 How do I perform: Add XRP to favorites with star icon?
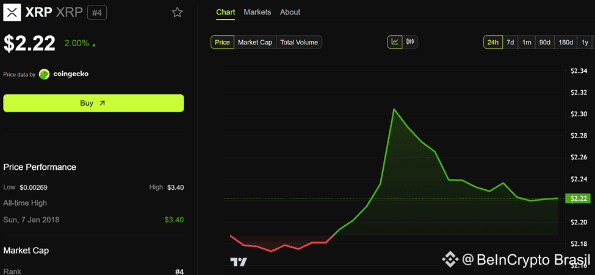tap(177, 13)
